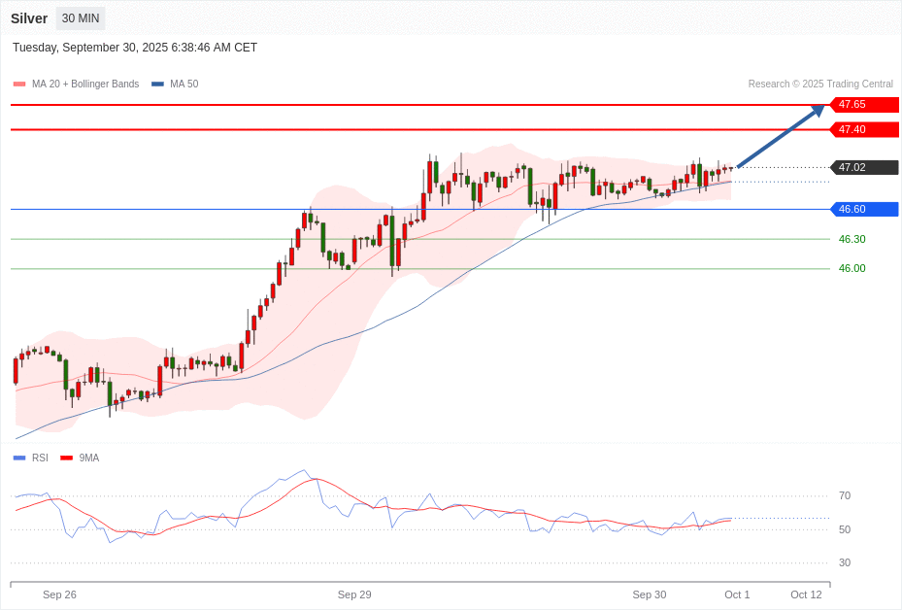
Task: Click the 30 MIN timeframe button
Action: coord(81,18)
